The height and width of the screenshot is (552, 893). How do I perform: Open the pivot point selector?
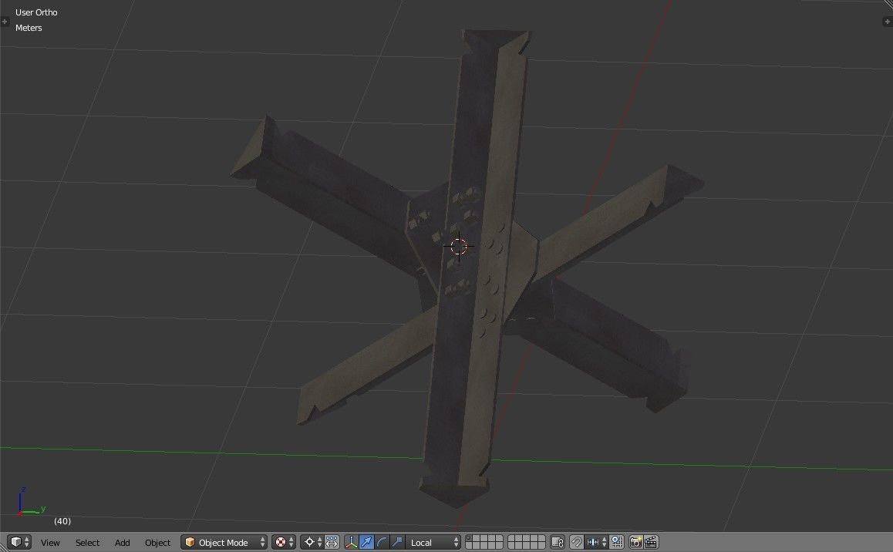pos(312,542)
